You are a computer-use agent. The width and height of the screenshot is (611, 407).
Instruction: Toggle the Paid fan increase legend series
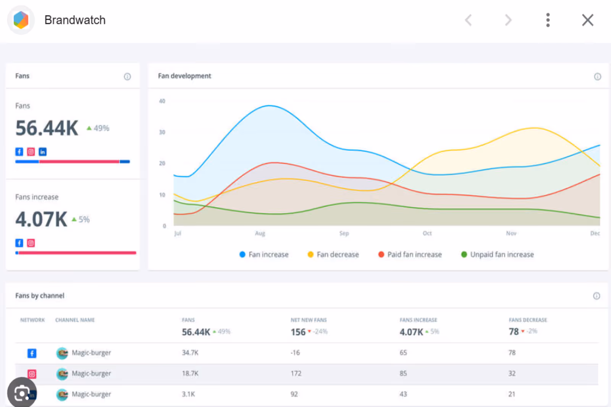pos(410,254)
